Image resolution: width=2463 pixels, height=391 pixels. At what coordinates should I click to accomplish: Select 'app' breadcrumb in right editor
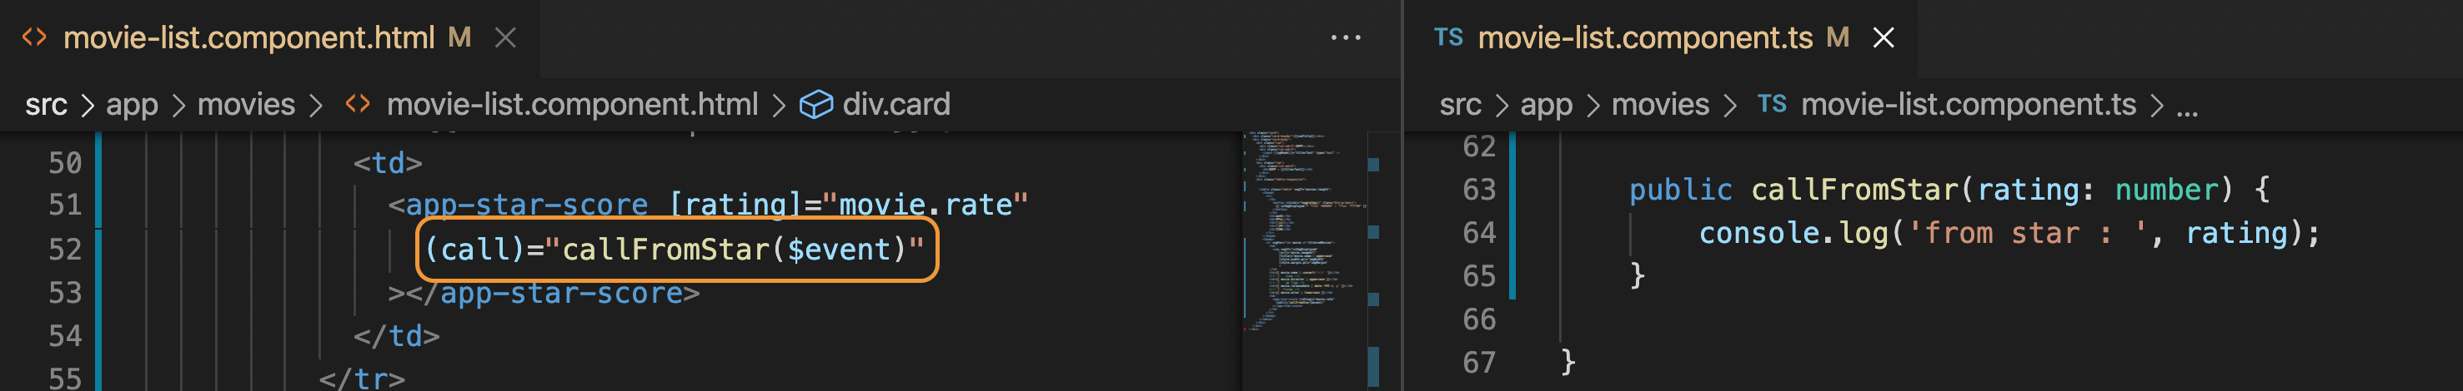pyautogui.click(x=1546, y=104)
